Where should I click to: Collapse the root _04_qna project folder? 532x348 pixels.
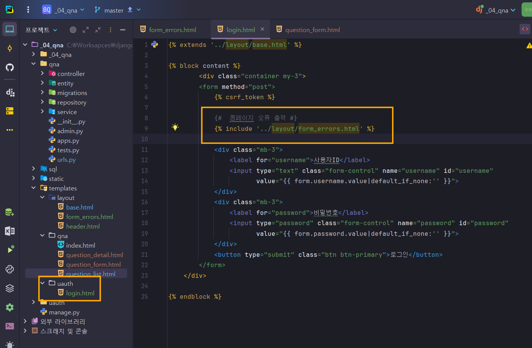[x=25, y=45]
